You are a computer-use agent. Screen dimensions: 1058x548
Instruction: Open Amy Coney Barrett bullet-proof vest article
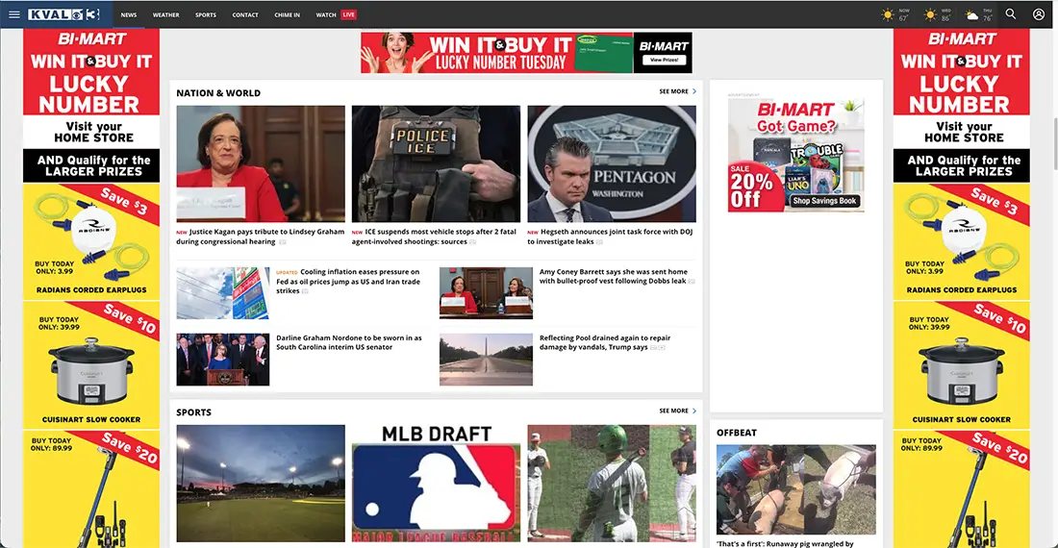pos(614,276)
